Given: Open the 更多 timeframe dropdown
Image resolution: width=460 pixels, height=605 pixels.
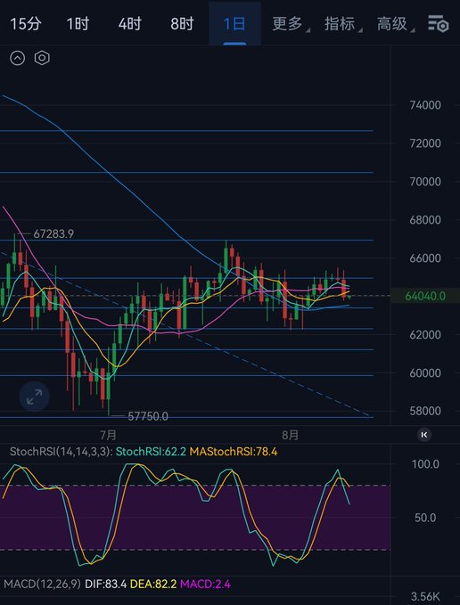Looking at the screenshot, I should click(x=290, y=24).
